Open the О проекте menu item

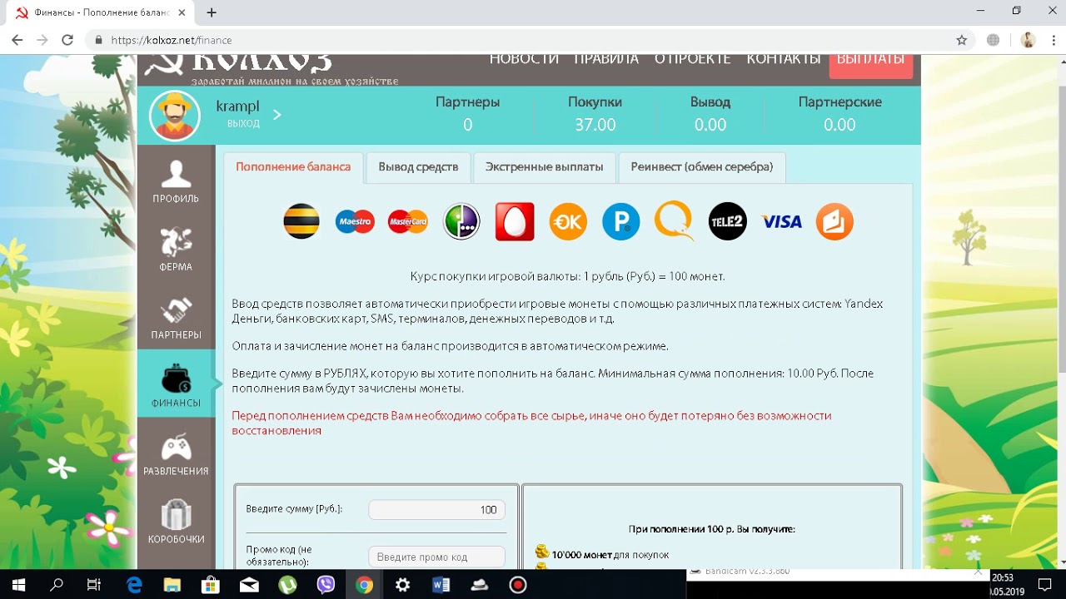pos(692,59)
